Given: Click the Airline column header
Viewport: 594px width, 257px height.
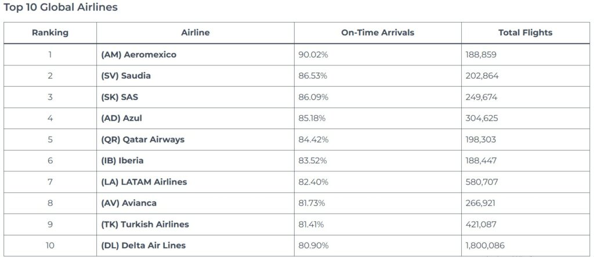Looking at the screenshot, I should [195, 33].
